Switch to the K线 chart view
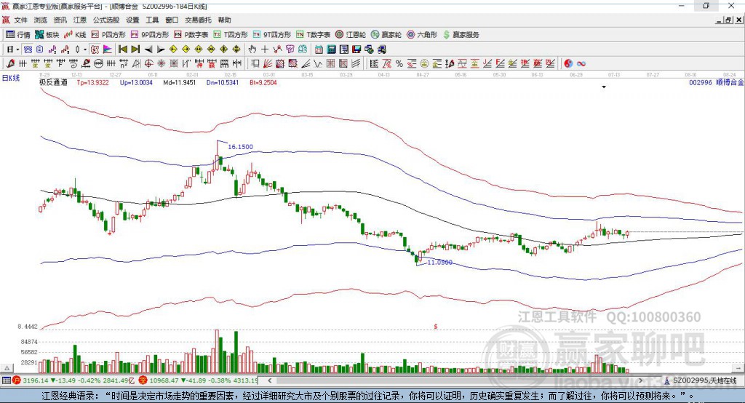 [75, 35]
